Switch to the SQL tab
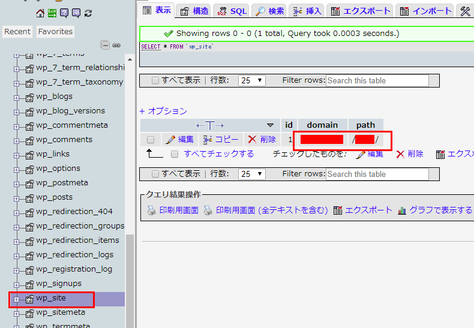Screen dimensions: 474x328 (230, 11)
